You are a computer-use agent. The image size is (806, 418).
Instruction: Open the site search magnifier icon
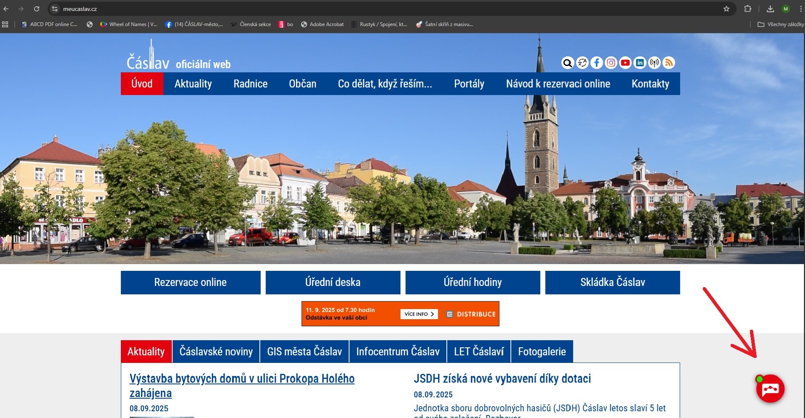point(568,63)
